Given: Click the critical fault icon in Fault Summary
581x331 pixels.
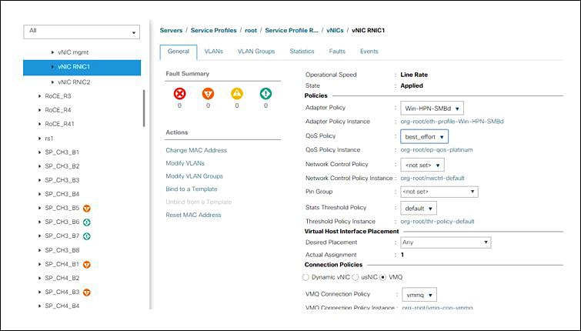Looking at the screenshot, I should 180,94.
